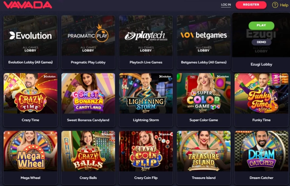Open the Help question mark icon
Image resolution: width=290 pixels, height=186 pixels.
275,5
